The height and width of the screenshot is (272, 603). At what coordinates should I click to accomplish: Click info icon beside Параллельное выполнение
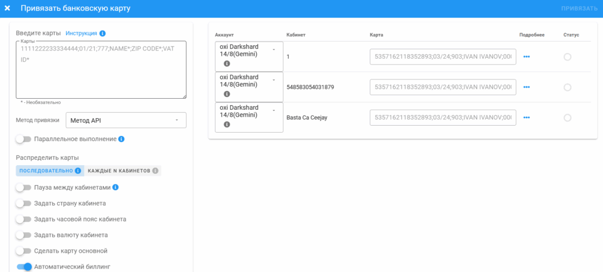121,139
